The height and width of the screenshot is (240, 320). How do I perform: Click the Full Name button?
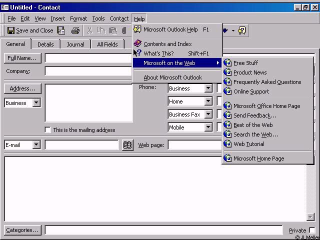point(22,58)
